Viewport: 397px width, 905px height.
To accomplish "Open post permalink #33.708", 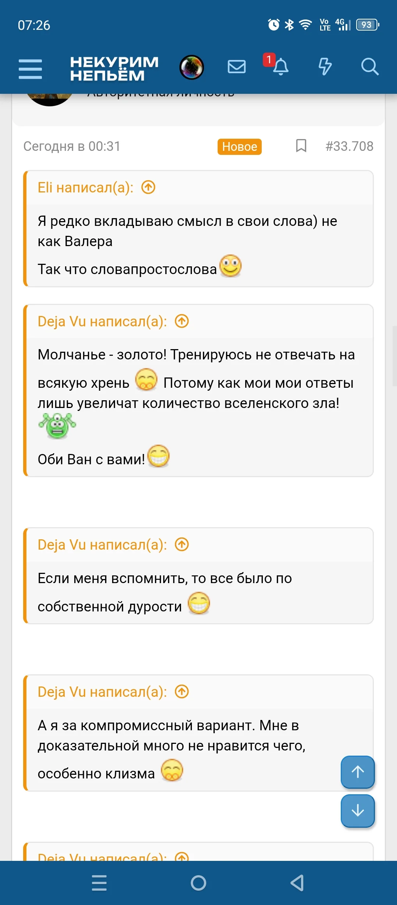I will click(349, 146).
